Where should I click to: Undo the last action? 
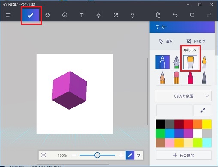175,15
